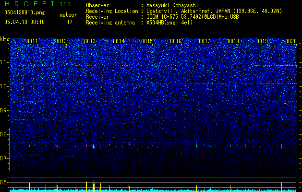Click the kHz axis unit label

(4, 39)
